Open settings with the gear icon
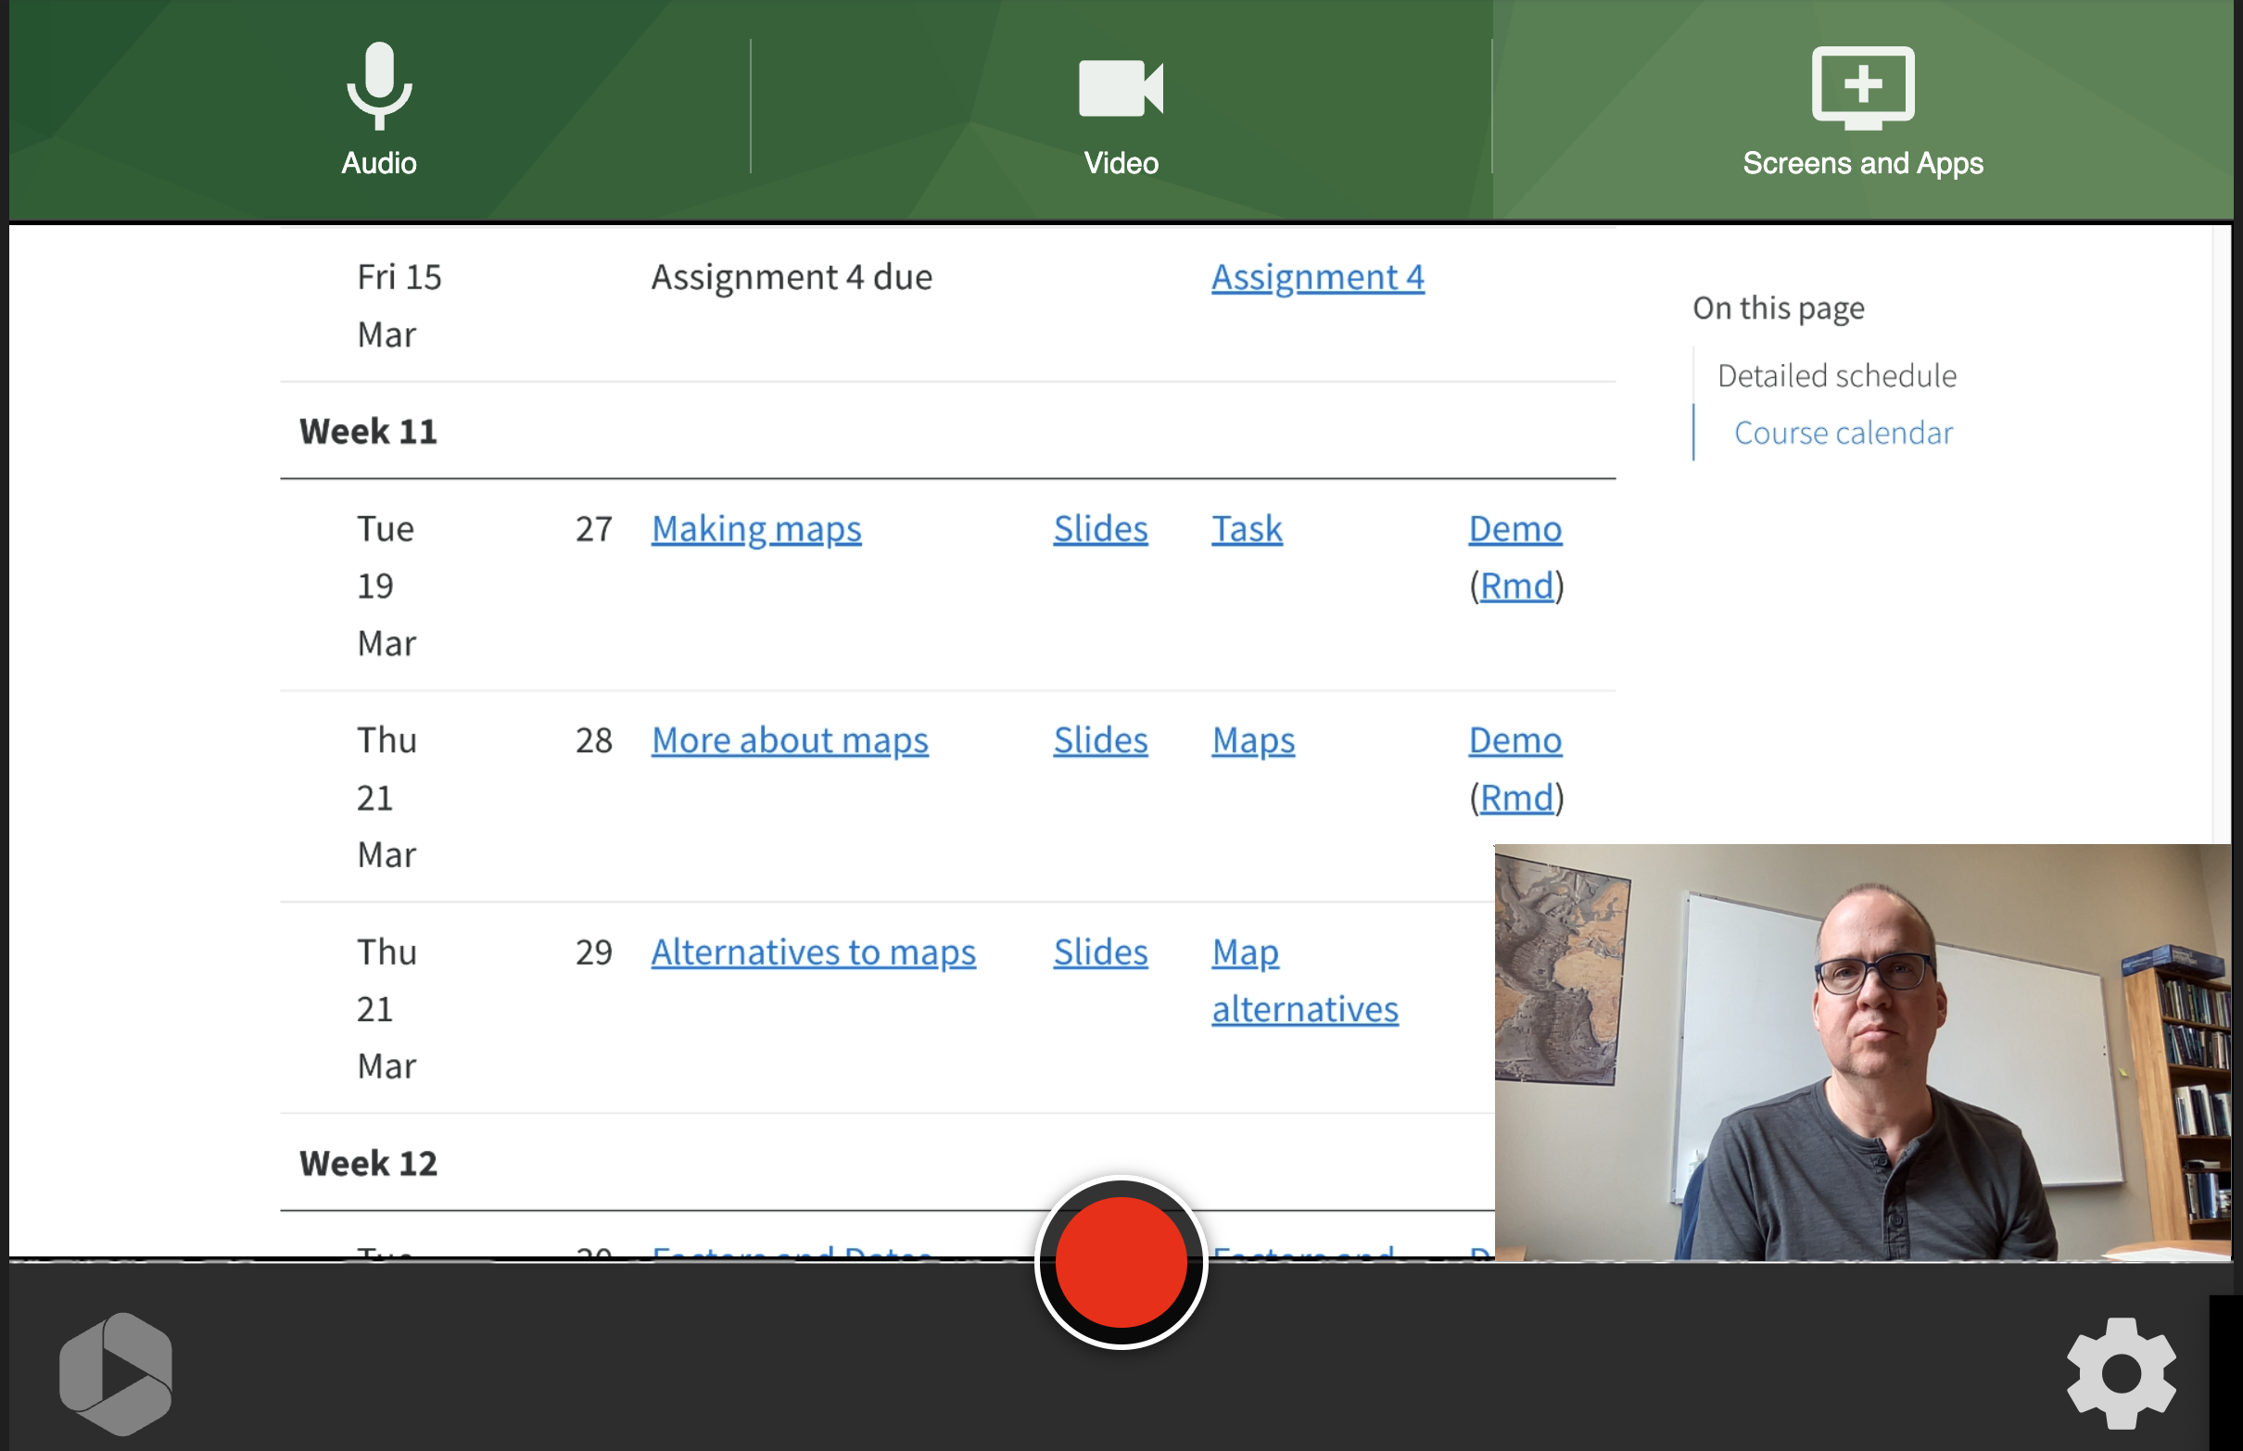The height and width of the screenshot is (1451, 2243). [x=2121, y=1373]
